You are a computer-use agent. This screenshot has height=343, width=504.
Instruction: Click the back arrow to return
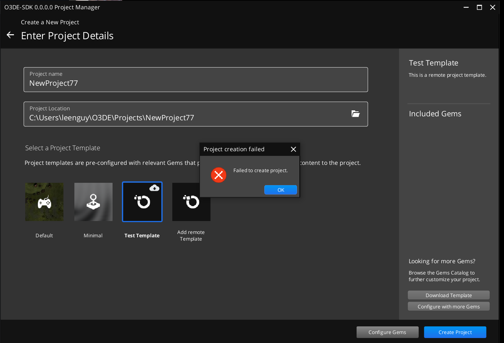(x=10, y=35)
